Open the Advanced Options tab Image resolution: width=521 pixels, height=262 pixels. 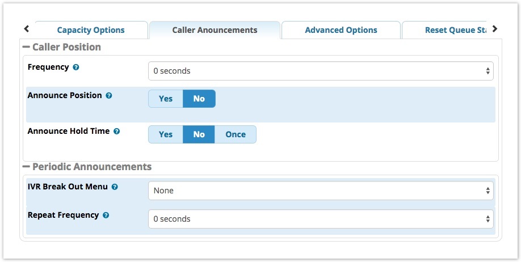(341, 30)
